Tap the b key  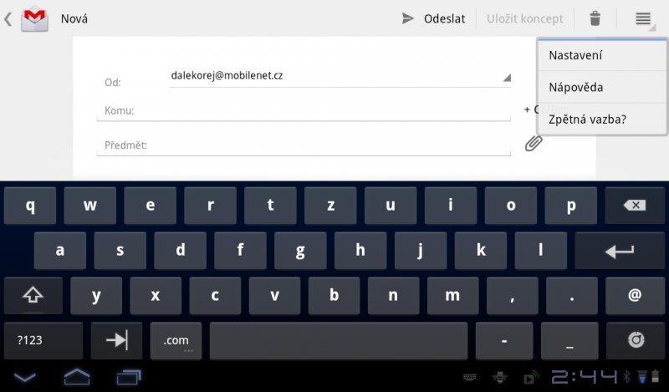pos(334,295)
